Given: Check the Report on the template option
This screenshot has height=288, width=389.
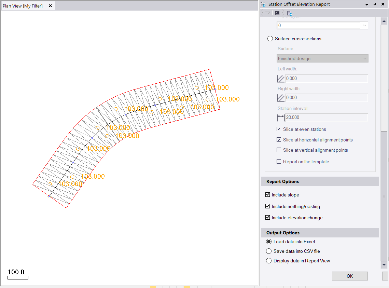Looking at the screenshot, I should [278, 161].
